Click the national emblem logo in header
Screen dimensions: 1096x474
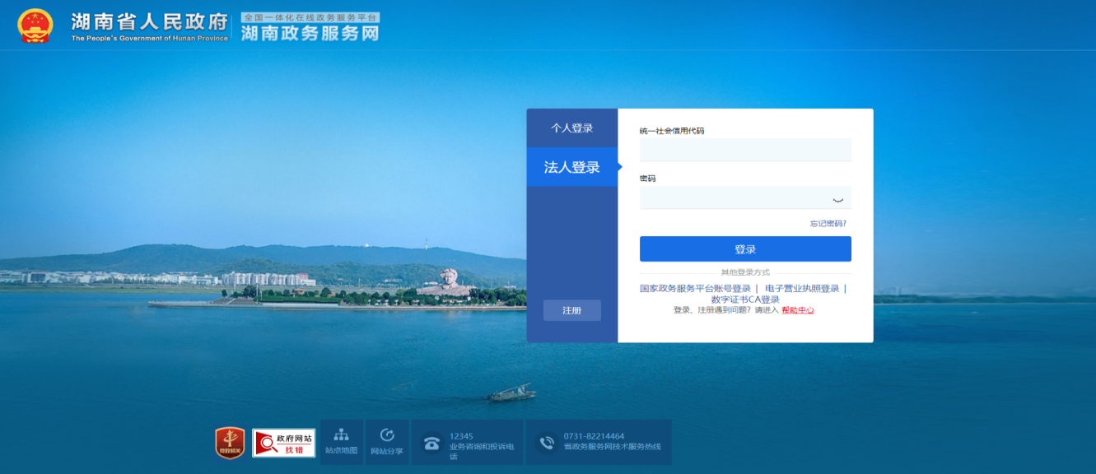click(35, 26)
